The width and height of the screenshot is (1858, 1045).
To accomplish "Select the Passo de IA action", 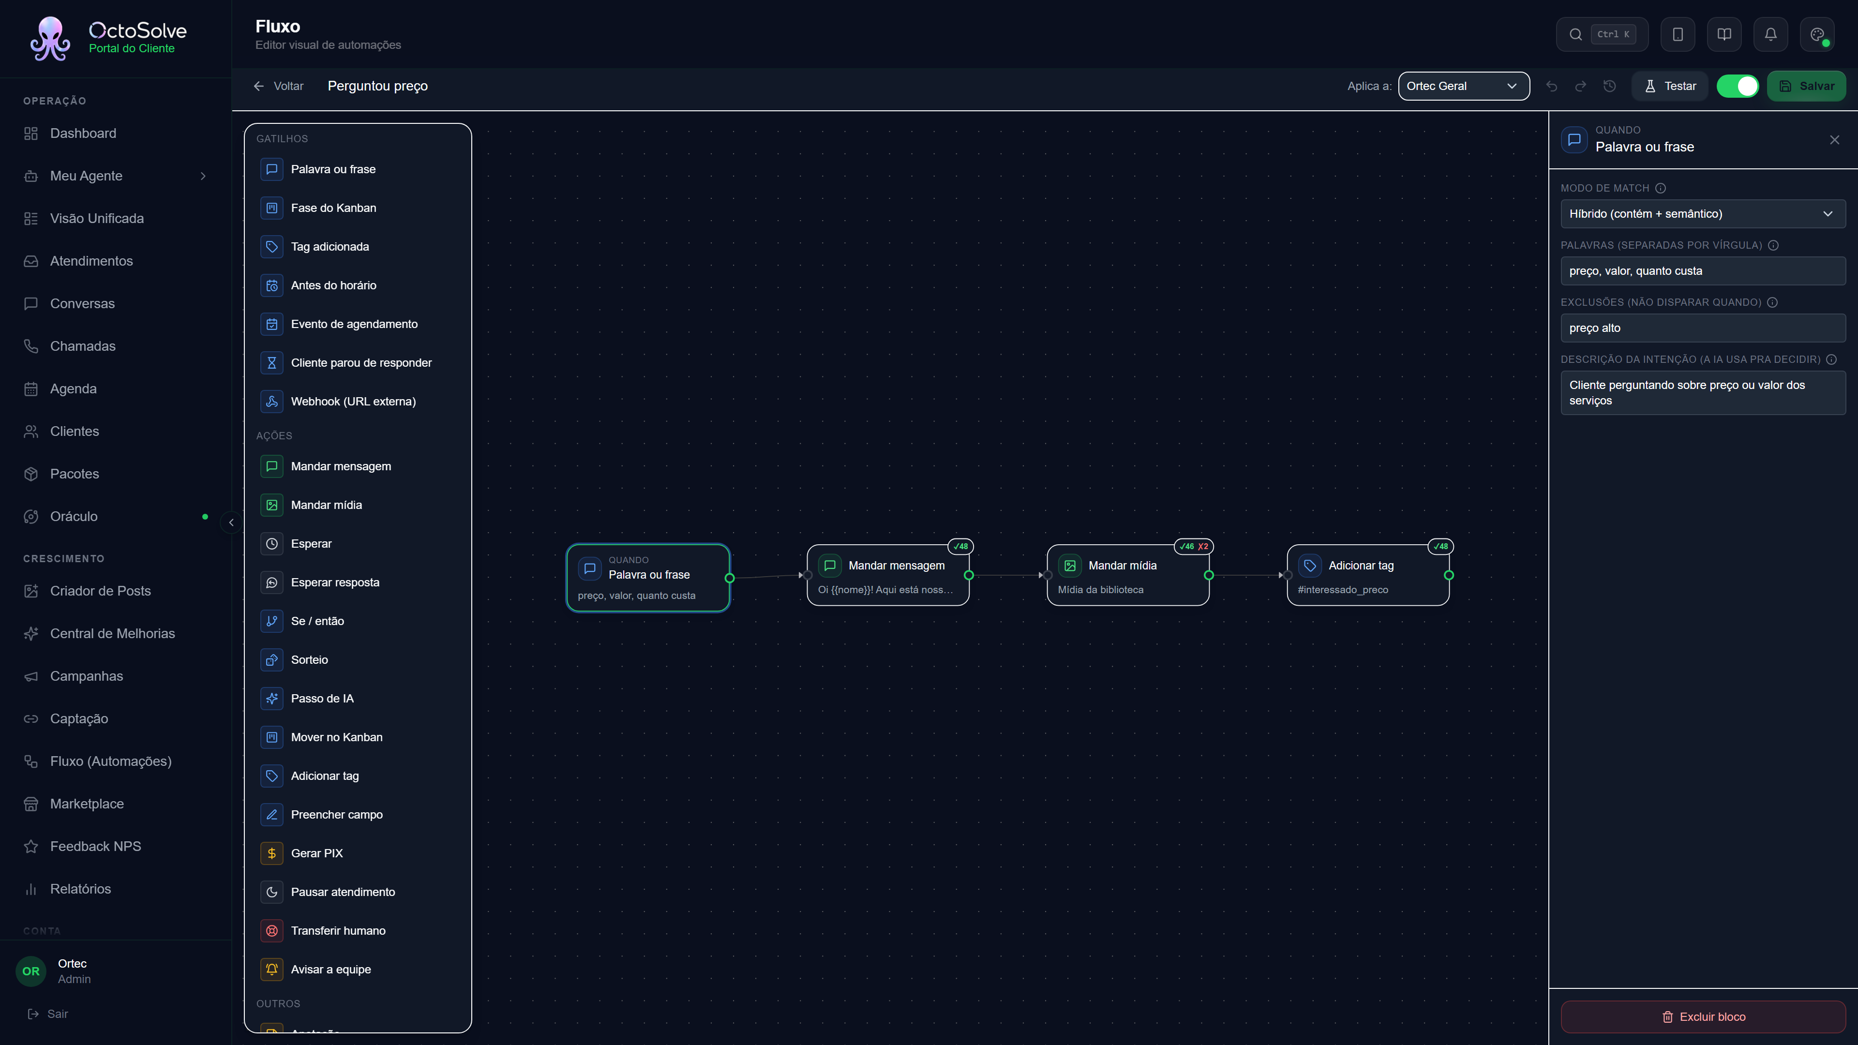I will point(358,698).
